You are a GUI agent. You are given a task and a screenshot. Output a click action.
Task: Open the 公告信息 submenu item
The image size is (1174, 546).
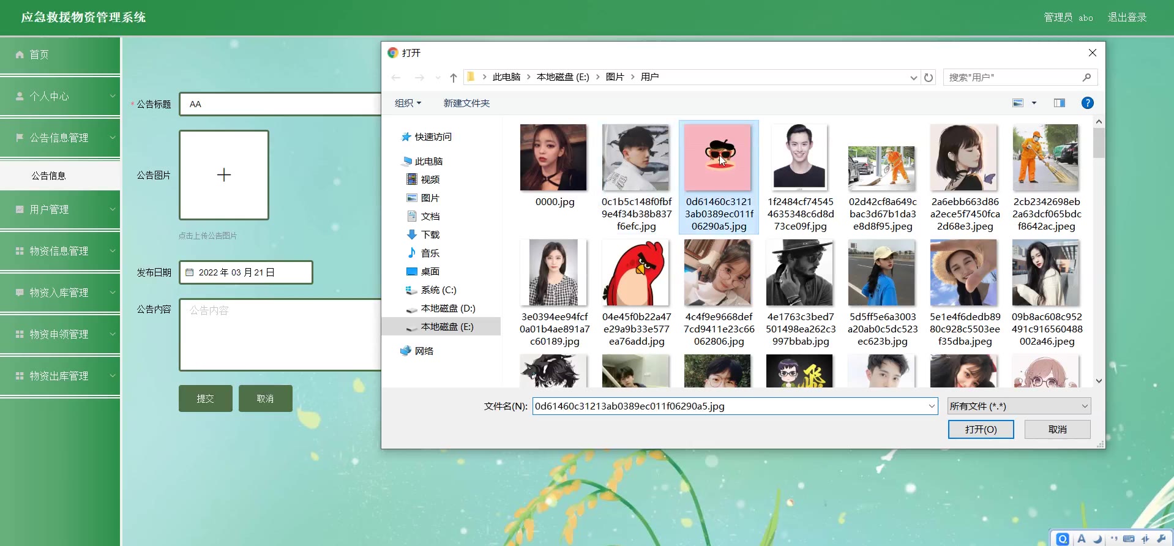coord(49,176)
